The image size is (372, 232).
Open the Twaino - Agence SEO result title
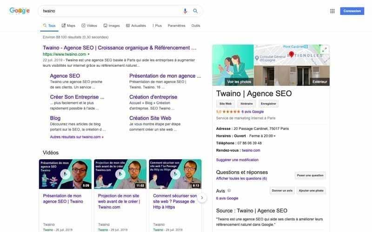click(120, 48)
